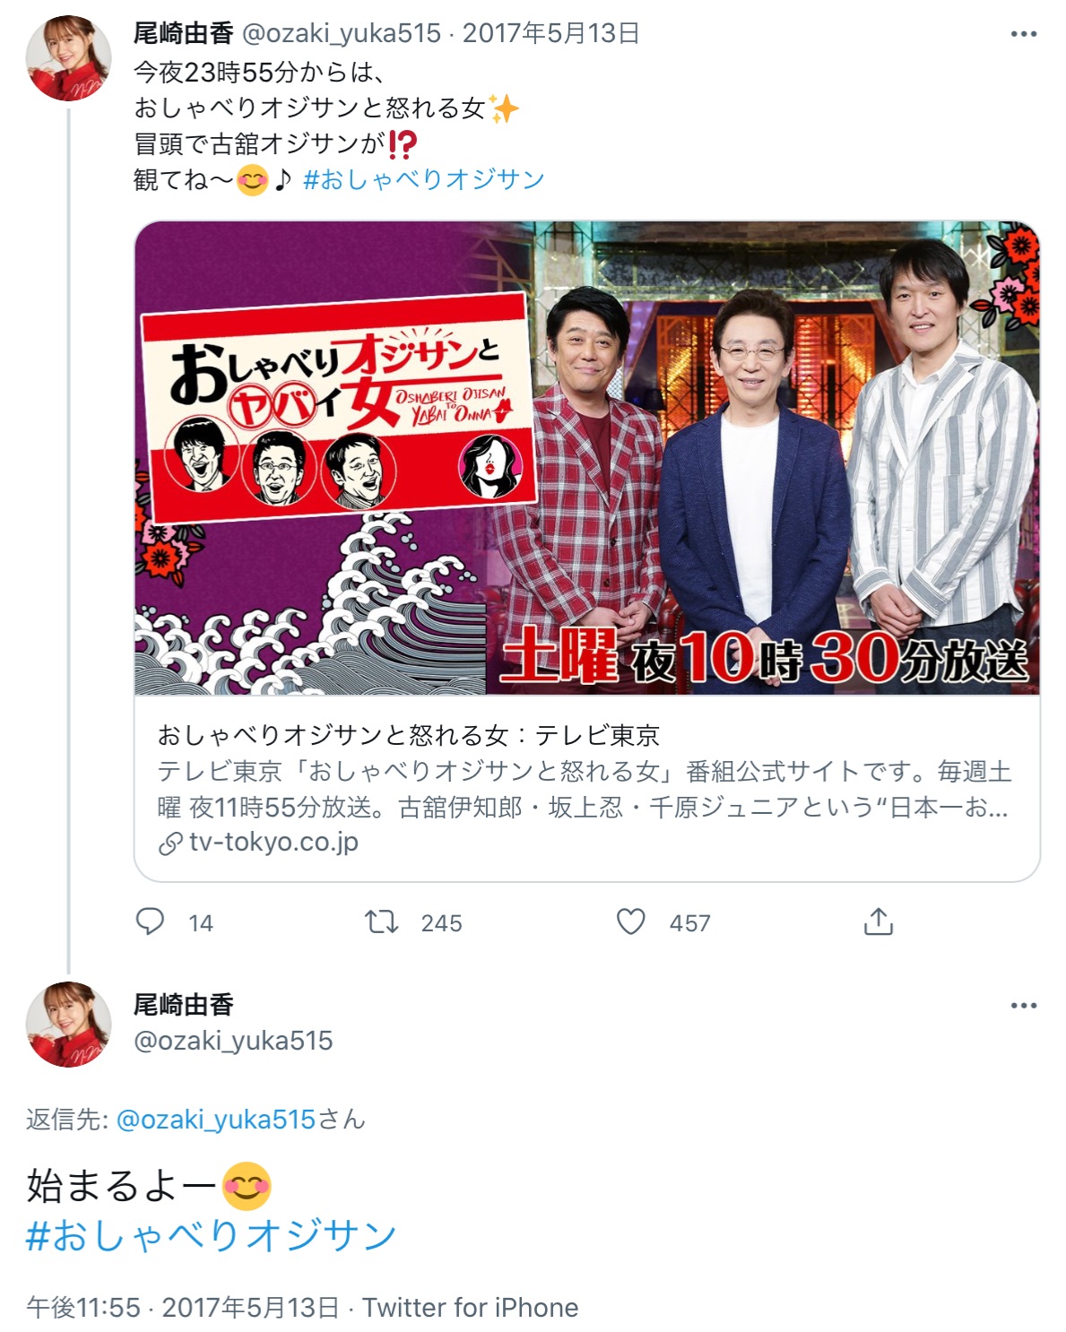Image resolution: width=1066 pixels, height=1332 pixels.
Task: Click the display name 尾崎由香 on the reply tweet
Action: coord(184,1005)
